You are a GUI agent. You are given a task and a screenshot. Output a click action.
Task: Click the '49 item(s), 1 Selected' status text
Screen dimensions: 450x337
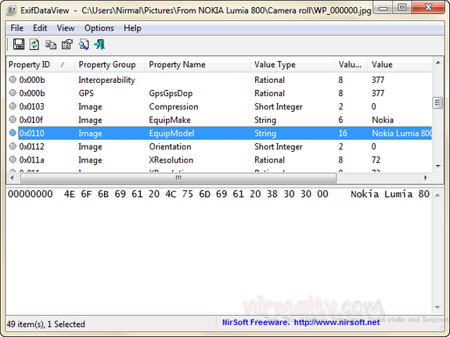tap(46, 324)
